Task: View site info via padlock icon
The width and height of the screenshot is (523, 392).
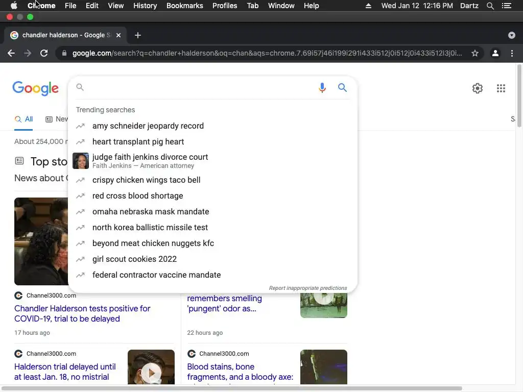Action: click(64, 53)
